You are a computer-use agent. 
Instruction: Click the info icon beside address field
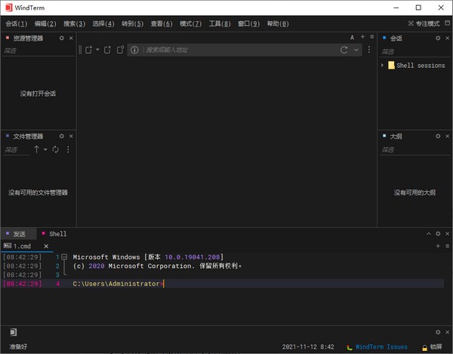pyautogui.click(x=134, y=50)
